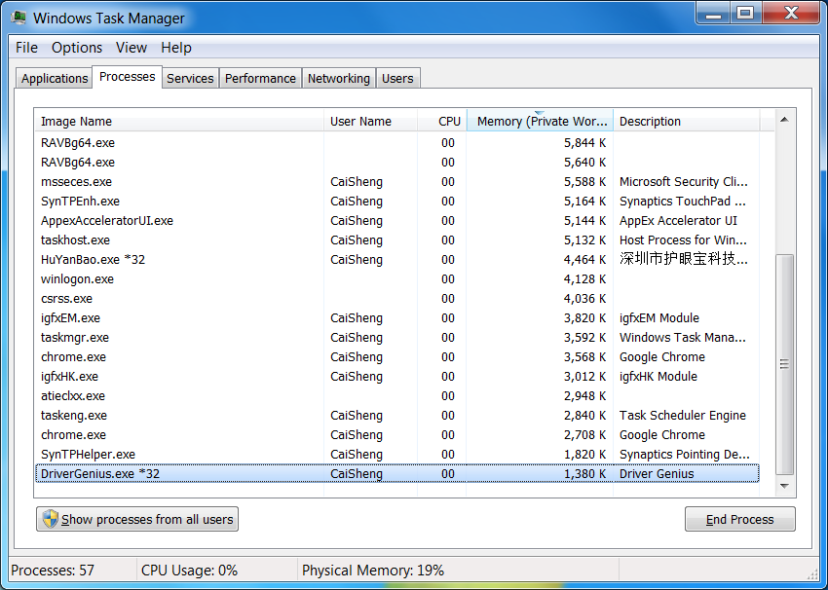Screen dimensions: 828x590
Task: Select AppexAcceleratorUI.exe in the list
Action: pyautogui.click(x=397, y=221)
